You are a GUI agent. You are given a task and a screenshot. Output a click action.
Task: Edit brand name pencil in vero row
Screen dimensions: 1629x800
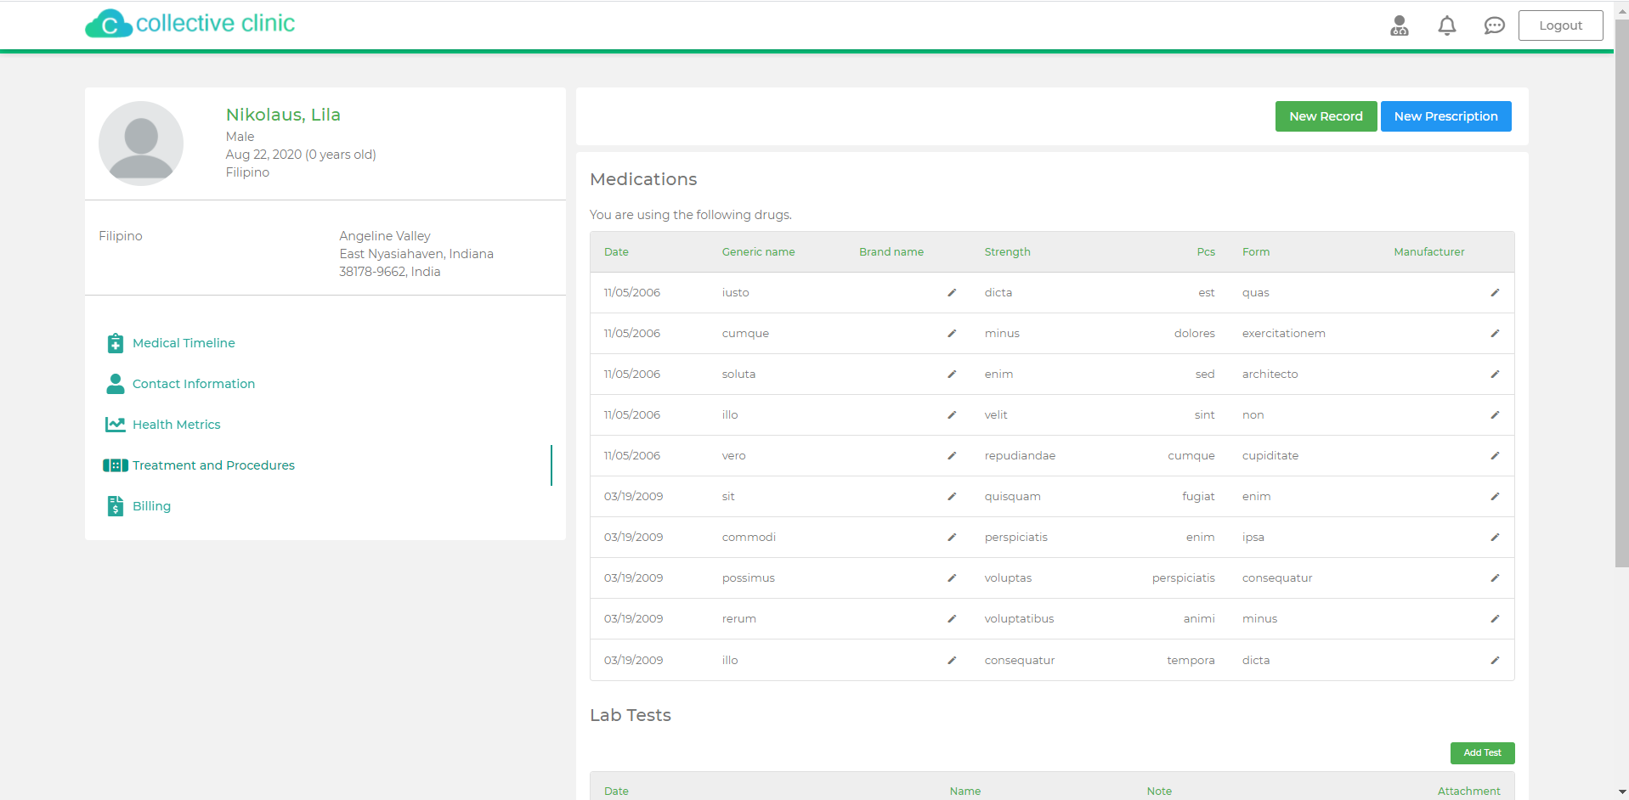pyautogui.click(x=952, y=456)
